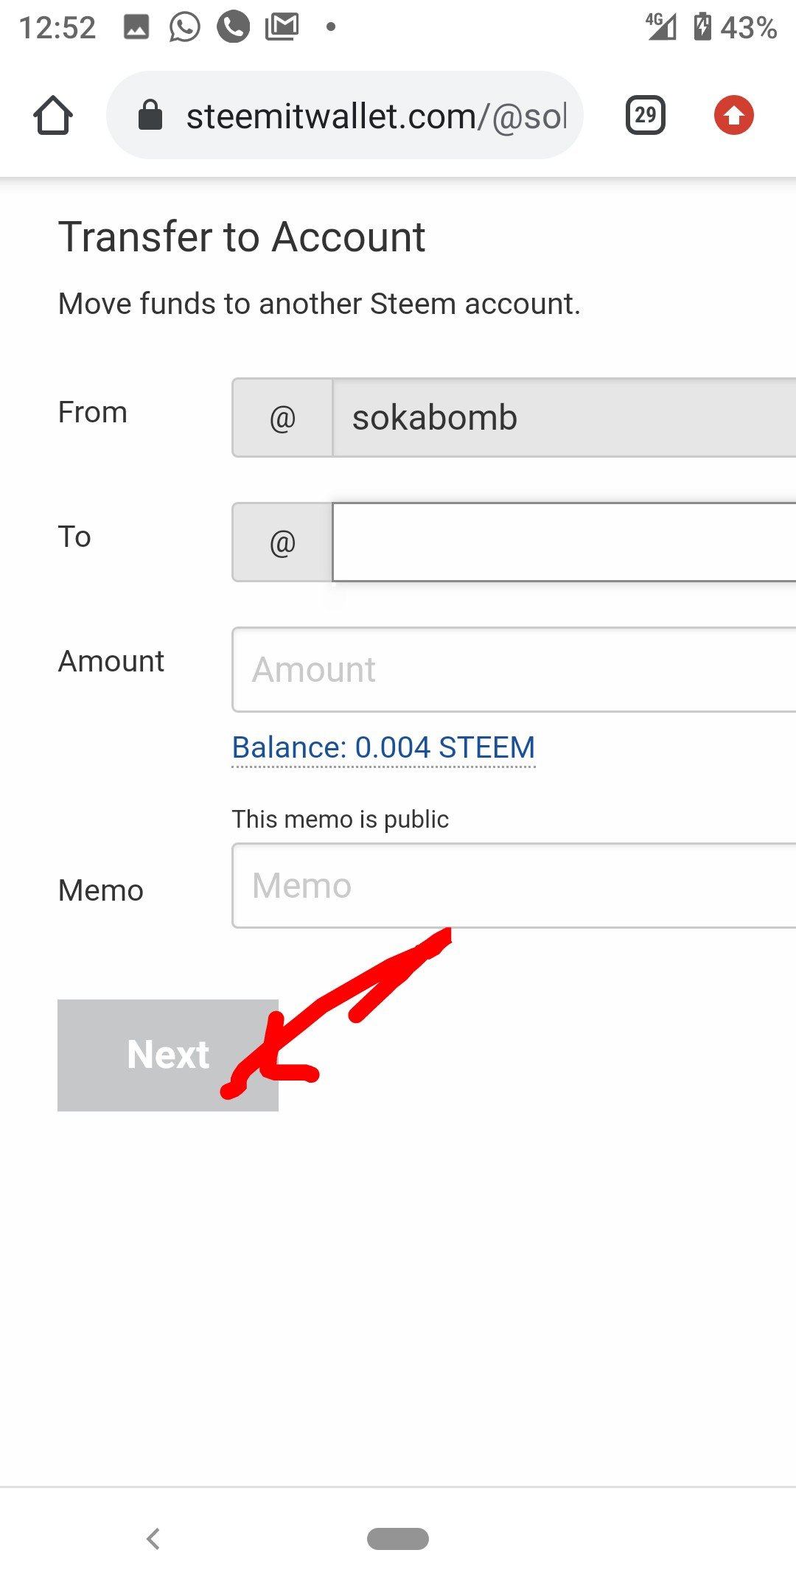The image size is (796, 1592).
Task: Tap the steemitwallet.com address bar
Action: [x=376, y=116]
